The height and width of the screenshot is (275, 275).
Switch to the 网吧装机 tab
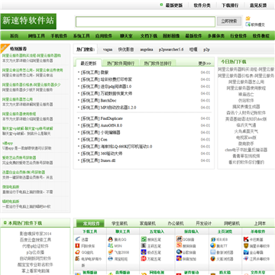(231, 224)
